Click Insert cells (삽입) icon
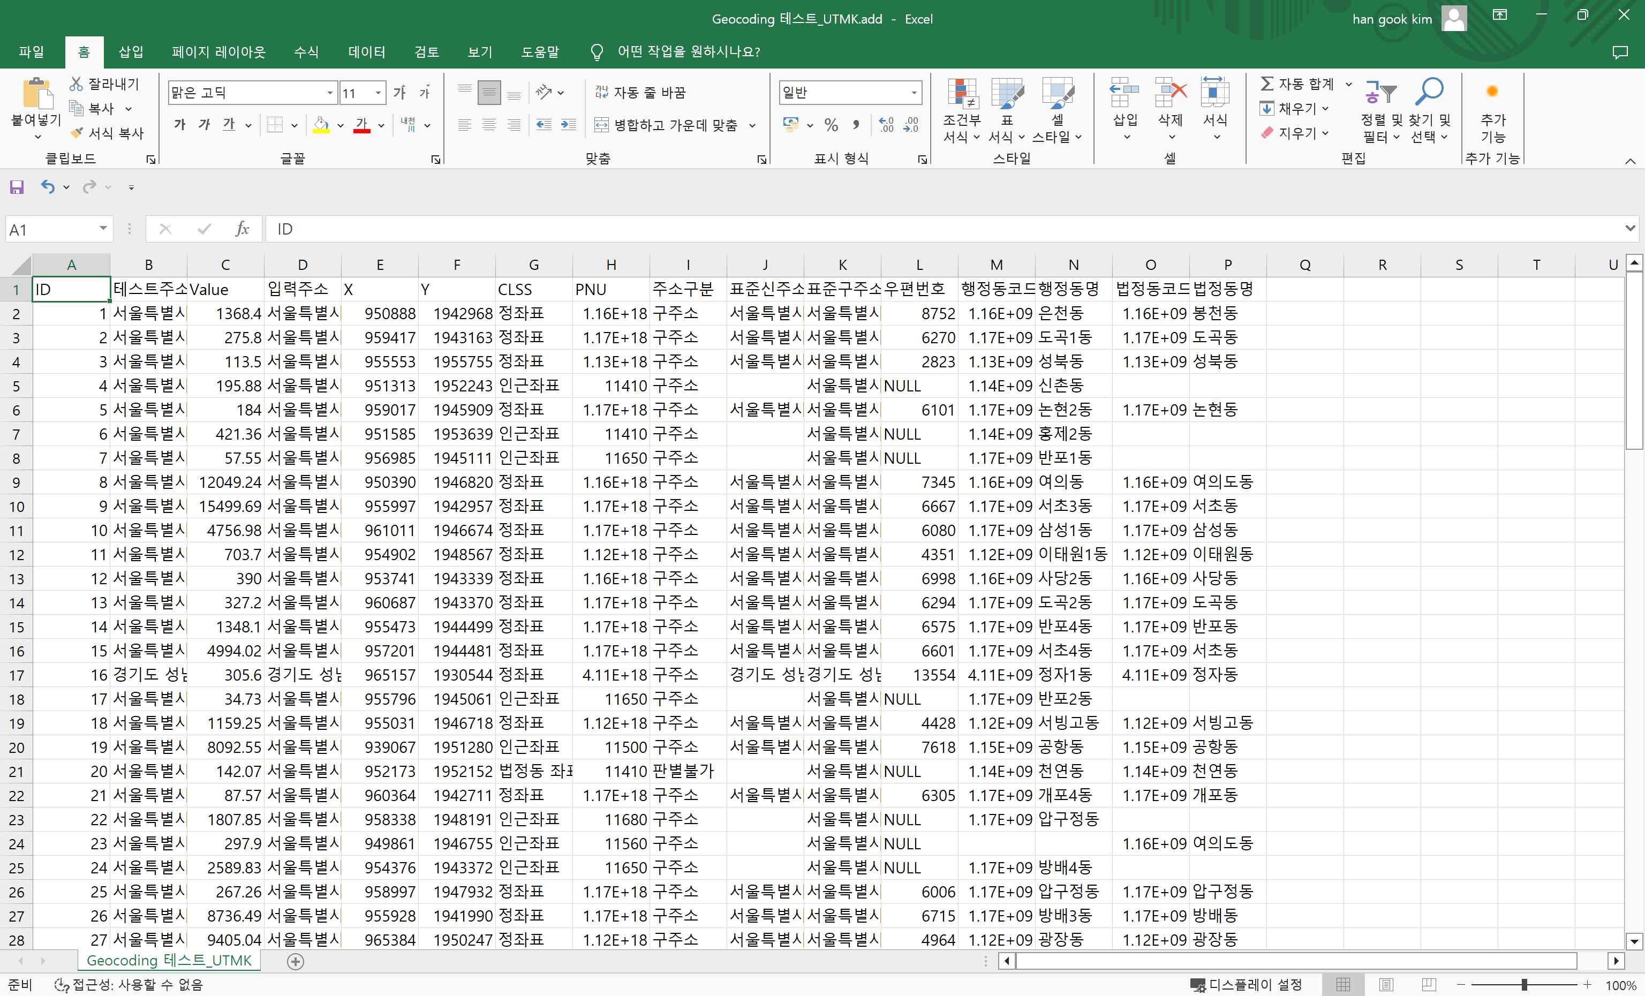The height and width of the screenshot is (996, 1645). click(1125, 92)
